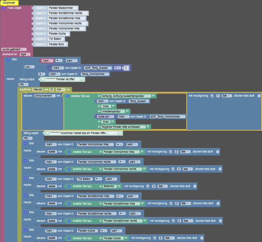
Task: Click speak field in Fenster Küche steuere block
Action: (x=52, y=238)
